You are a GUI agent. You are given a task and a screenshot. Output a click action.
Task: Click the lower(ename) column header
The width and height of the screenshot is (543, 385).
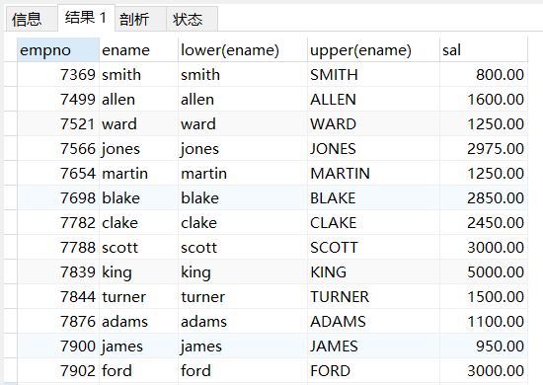pyautogui.click(x=243, y=50)
